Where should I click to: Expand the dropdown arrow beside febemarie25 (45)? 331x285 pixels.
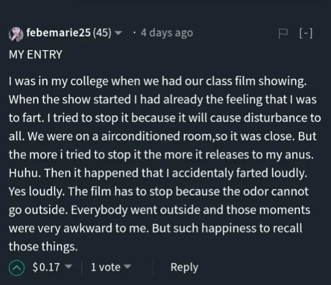pyautogui.click(x=118, y=33)
